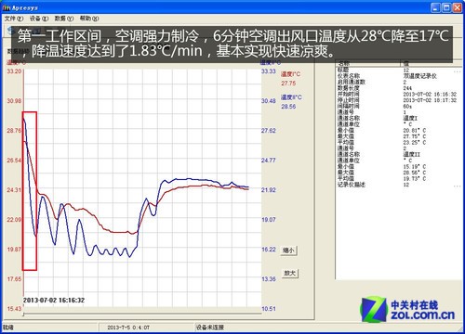
Task: Click the partially hidden blue toolbar icon
Action: [11, 30]
